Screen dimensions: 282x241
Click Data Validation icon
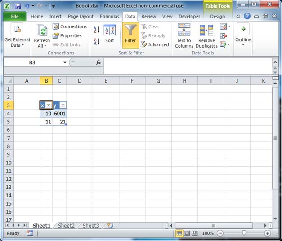point(223,26)
